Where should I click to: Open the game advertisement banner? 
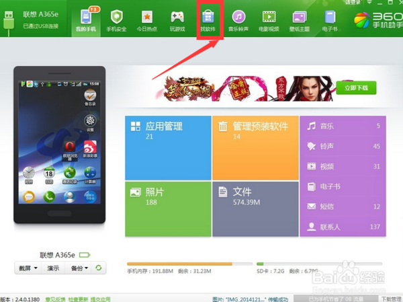pyautogui.click(x=244, y=88)
